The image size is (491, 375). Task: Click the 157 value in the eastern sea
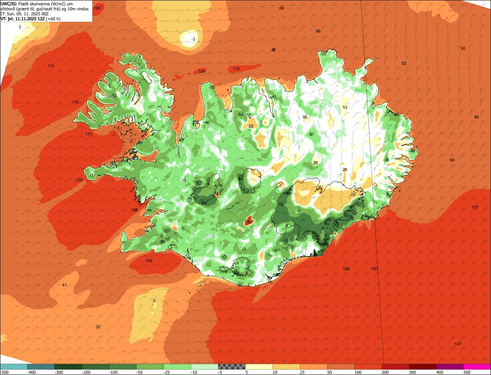[x=475, y=207]
